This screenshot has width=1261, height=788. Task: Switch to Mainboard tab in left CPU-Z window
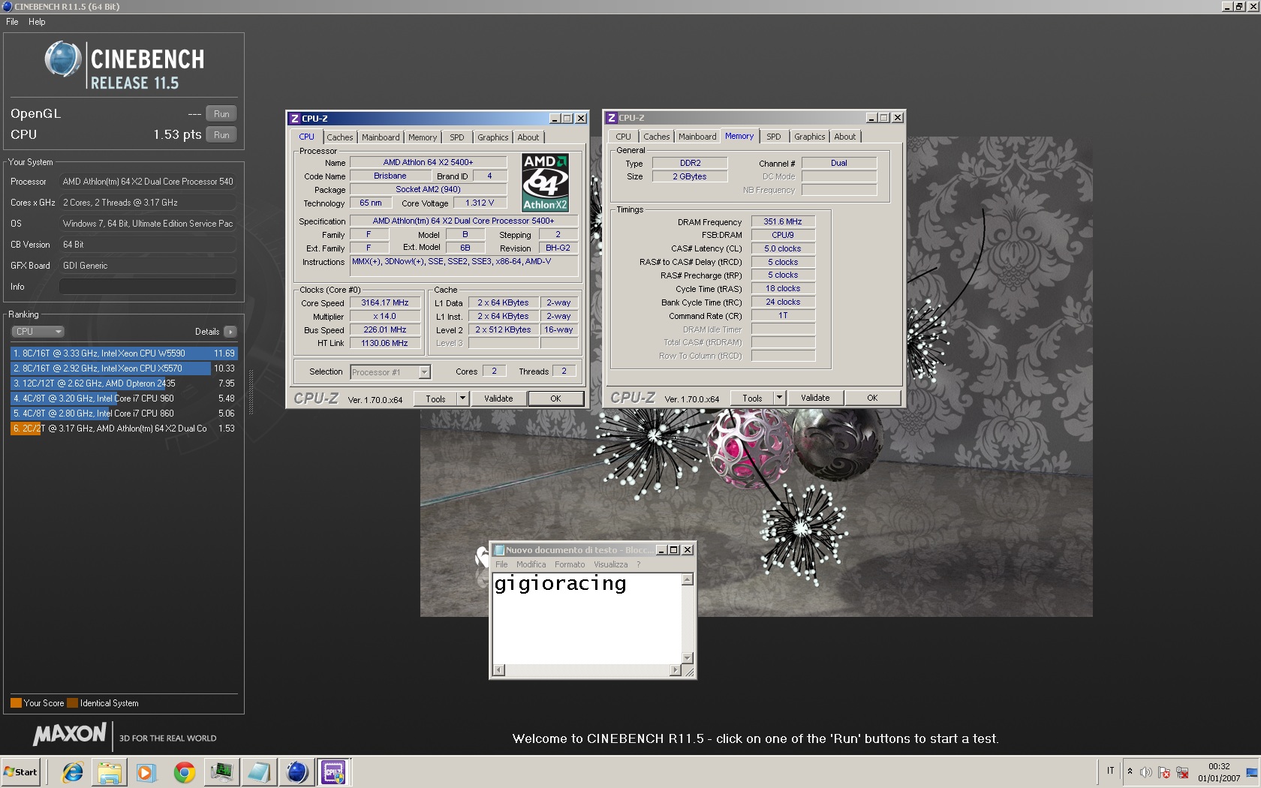[x=381, y=137]
